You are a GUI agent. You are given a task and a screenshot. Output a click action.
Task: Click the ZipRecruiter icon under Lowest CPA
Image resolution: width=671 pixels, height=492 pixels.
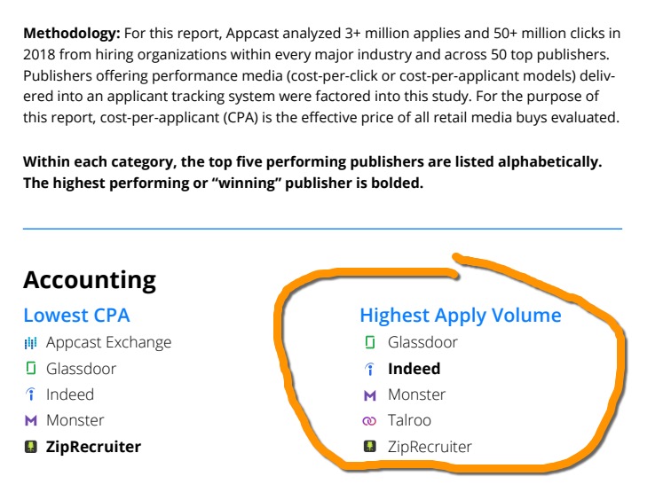[x=31, y=447]
